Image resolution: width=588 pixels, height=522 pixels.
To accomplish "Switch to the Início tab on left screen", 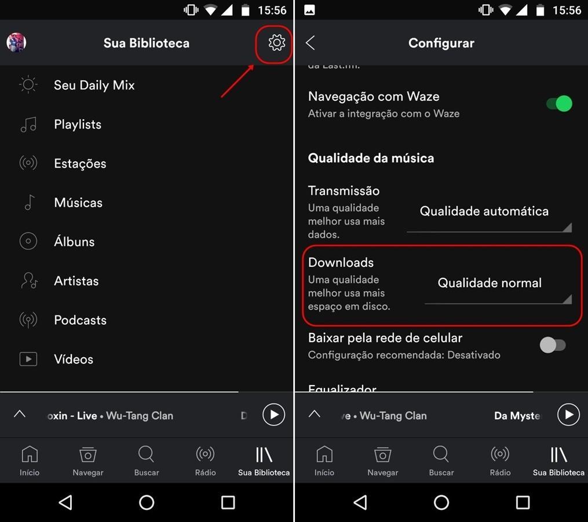I will click(29, 461).
